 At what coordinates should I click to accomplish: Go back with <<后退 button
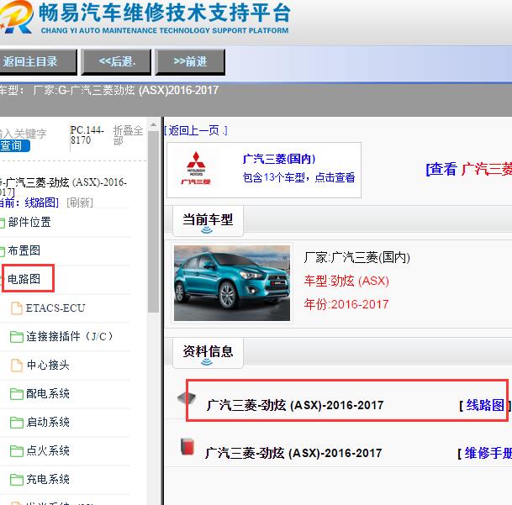point(116,62)
